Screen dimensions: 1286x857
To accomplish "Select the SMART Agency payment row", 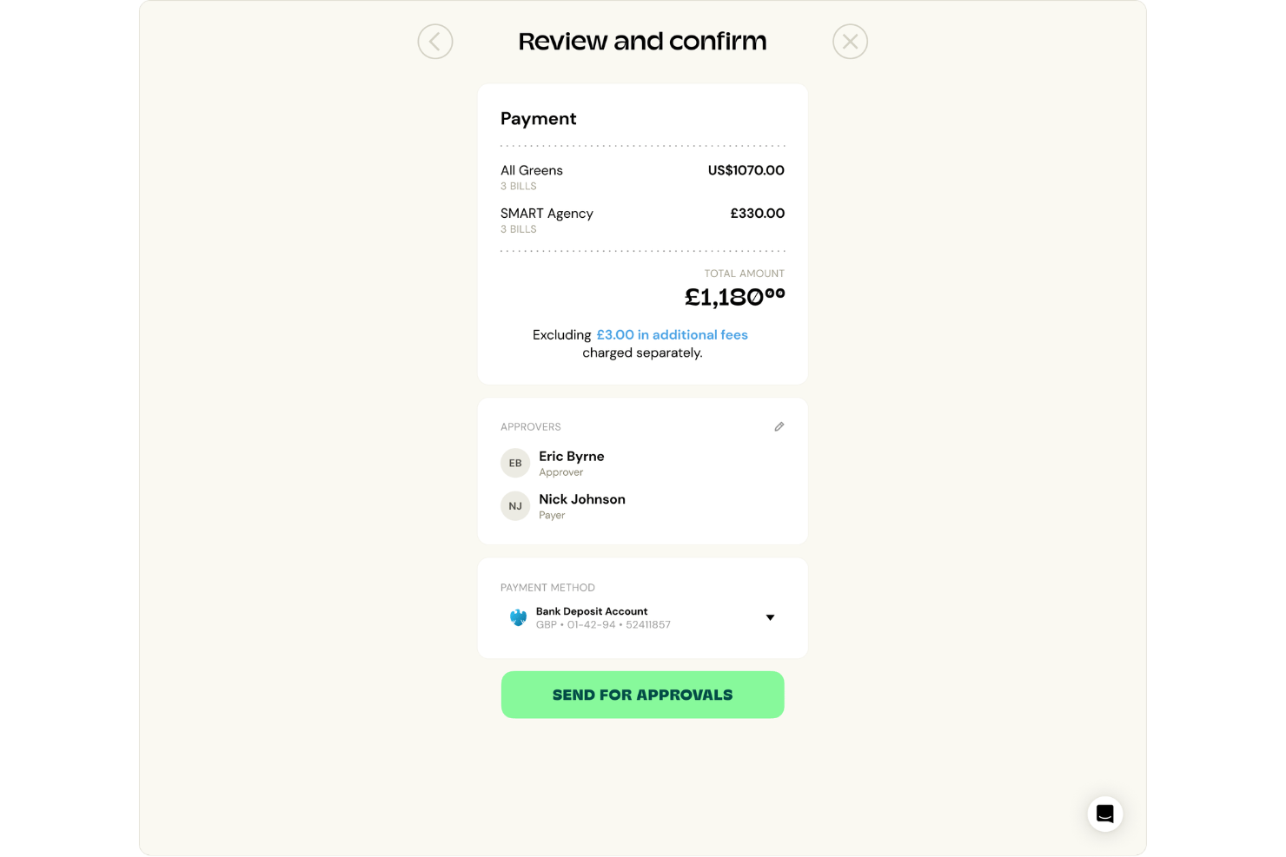I will (x=642, y=221).
